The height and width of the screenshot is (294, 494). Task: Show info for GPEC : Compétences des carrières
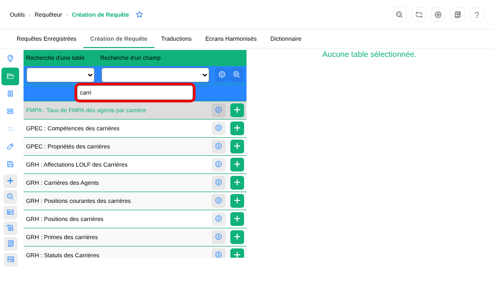click(219, 128)
